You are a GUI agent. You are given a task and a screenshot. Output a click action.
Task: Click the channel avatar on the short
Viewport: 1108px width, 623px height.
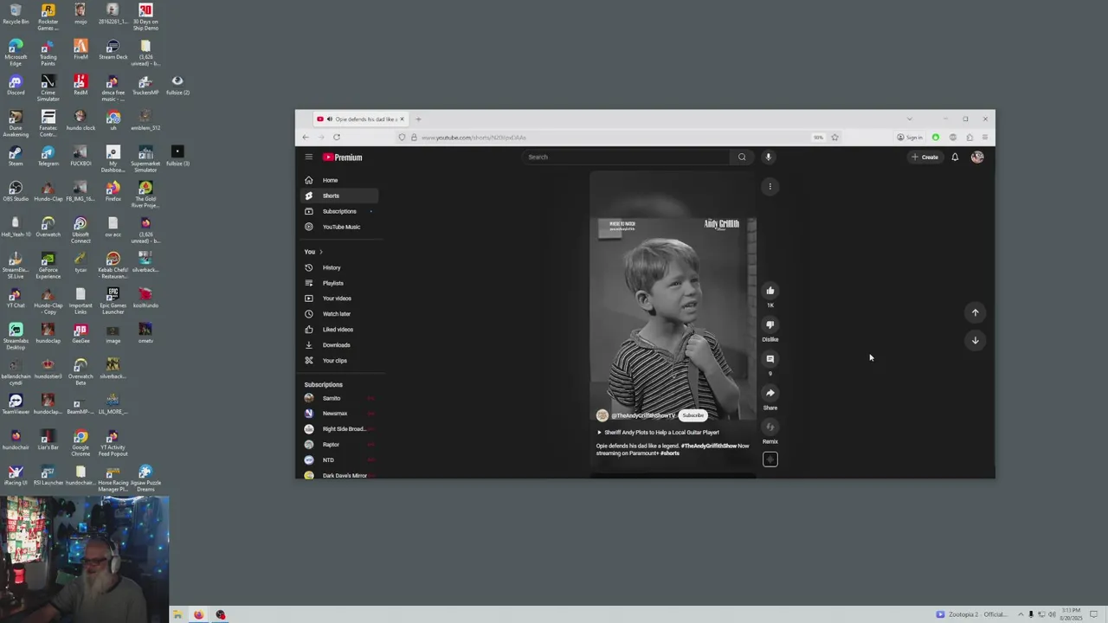pyautogui.click(x=602, y=415)
